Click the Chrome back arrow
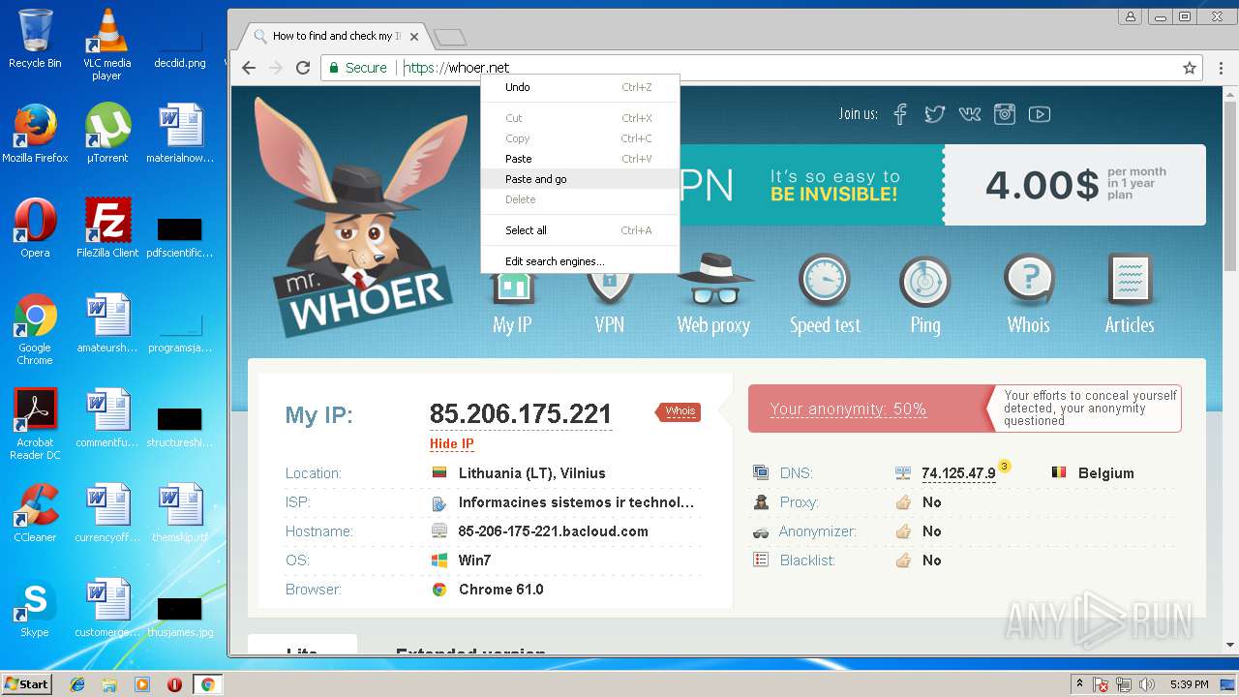The image size is (1239, 697). pyautogui.click(x=249, y=68)
